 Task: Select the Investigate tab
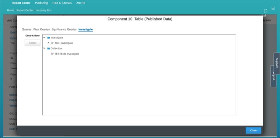(85, 29)
